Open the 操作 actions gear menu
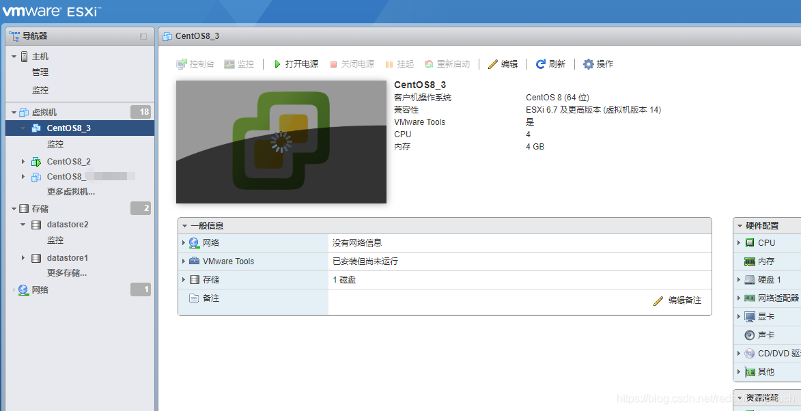 pos(598,63)
